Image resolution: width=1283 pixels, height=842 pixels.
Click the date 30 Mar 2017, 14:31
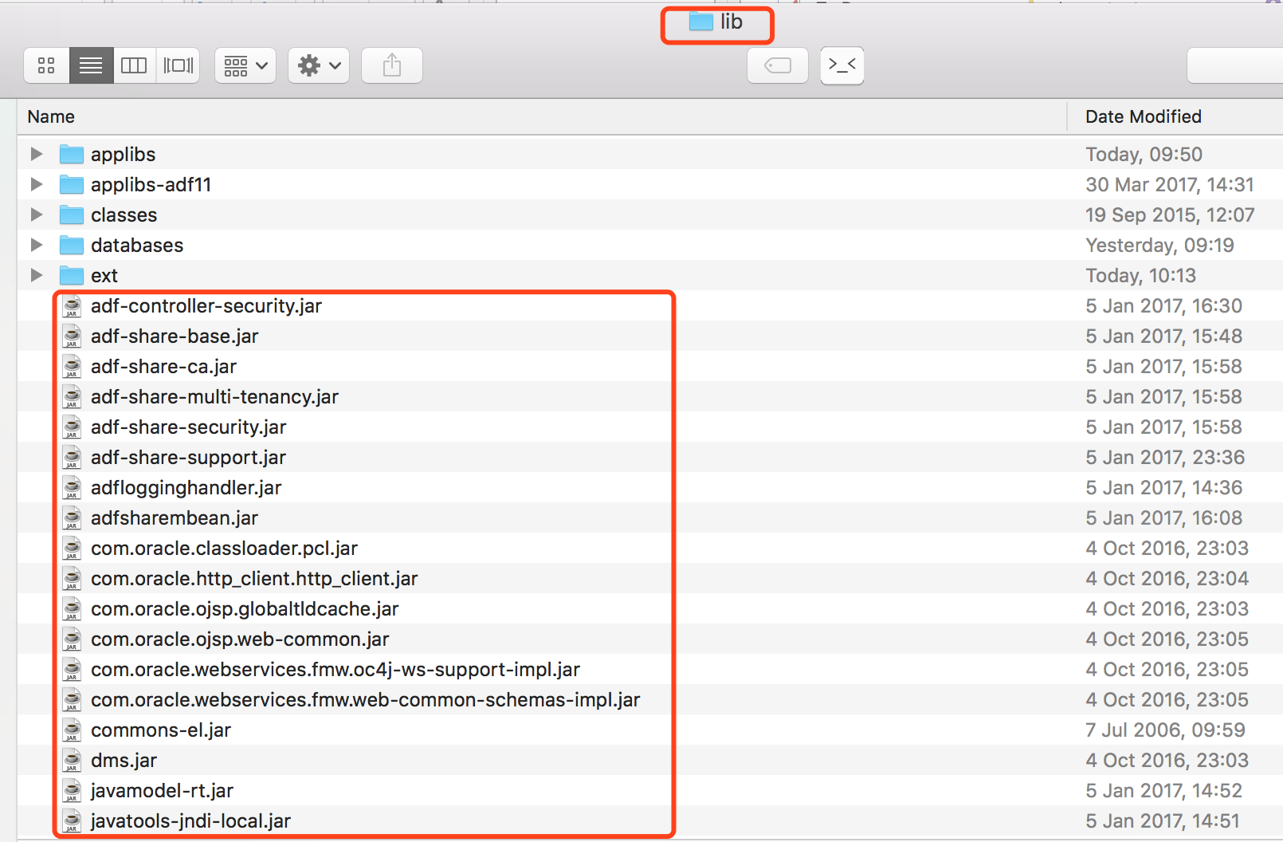pyautogui.click(x=1170, y=184)
